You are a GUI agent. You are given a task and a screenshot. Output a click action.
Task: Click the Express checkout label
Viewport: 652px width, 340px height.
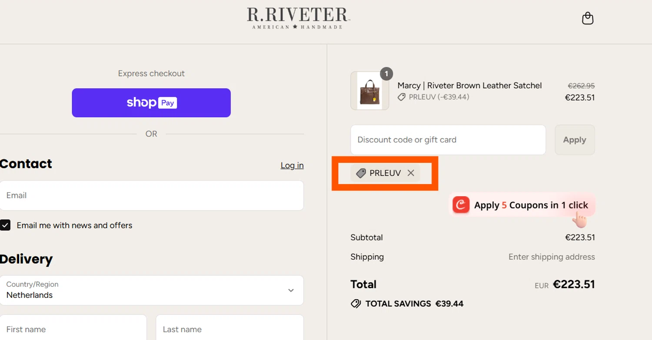coord(151,73)
